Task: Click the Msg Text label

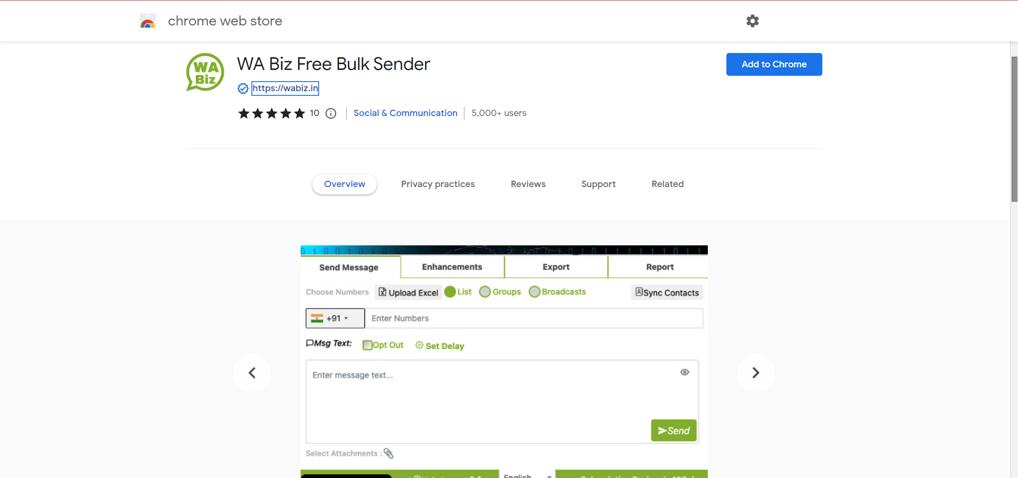Action: [329, 343]
